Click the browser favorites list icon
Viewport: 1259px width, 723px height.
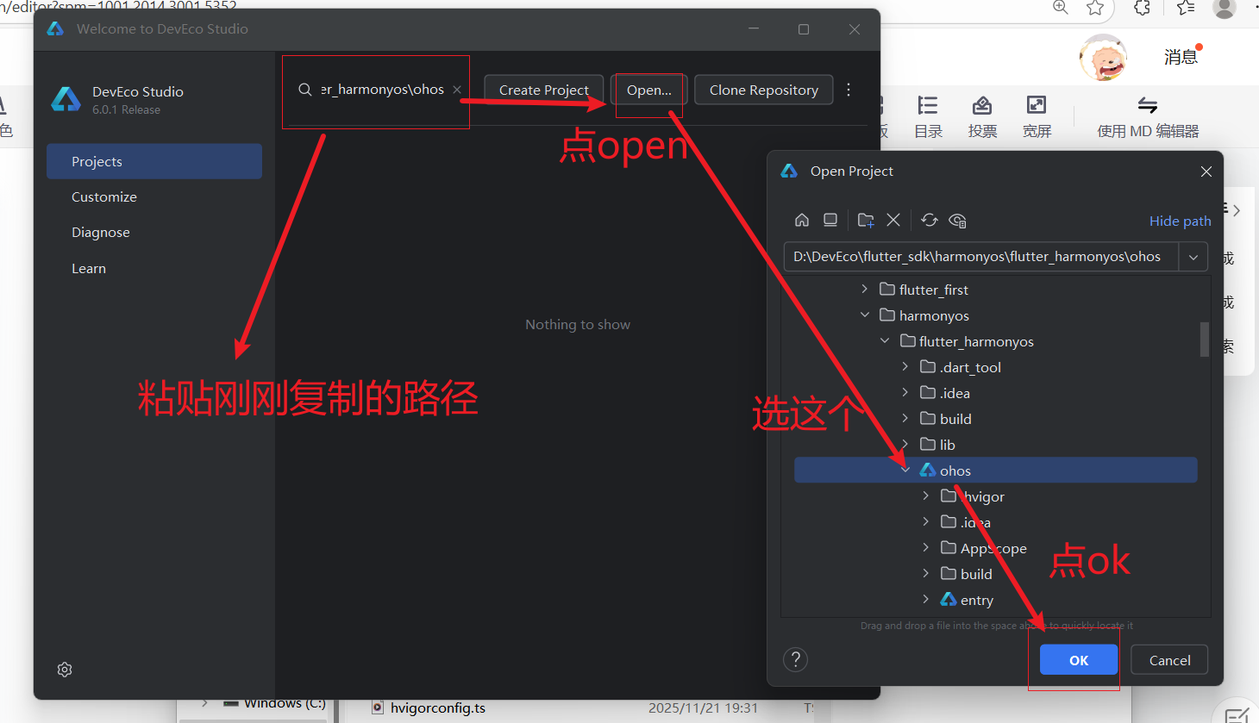(1187, 8)
